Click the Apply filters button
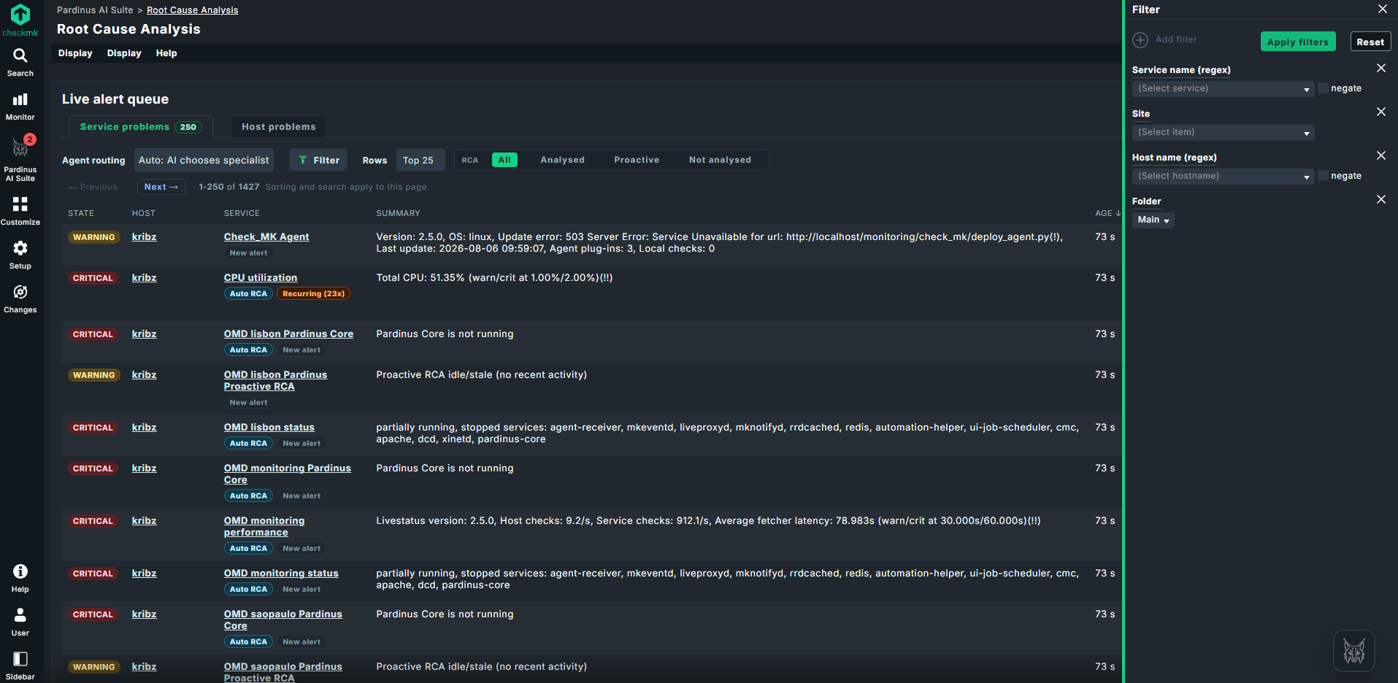The height and width of the screenshot is (683, 1398). pyautogui.click(x=1298, y=42)
